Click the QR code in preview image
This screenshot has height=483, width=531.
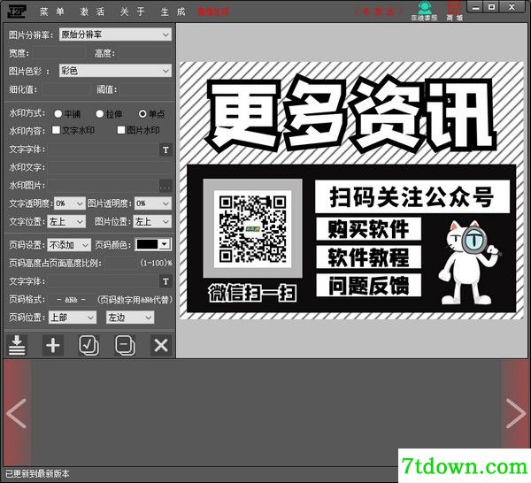[x=252, y=229]
